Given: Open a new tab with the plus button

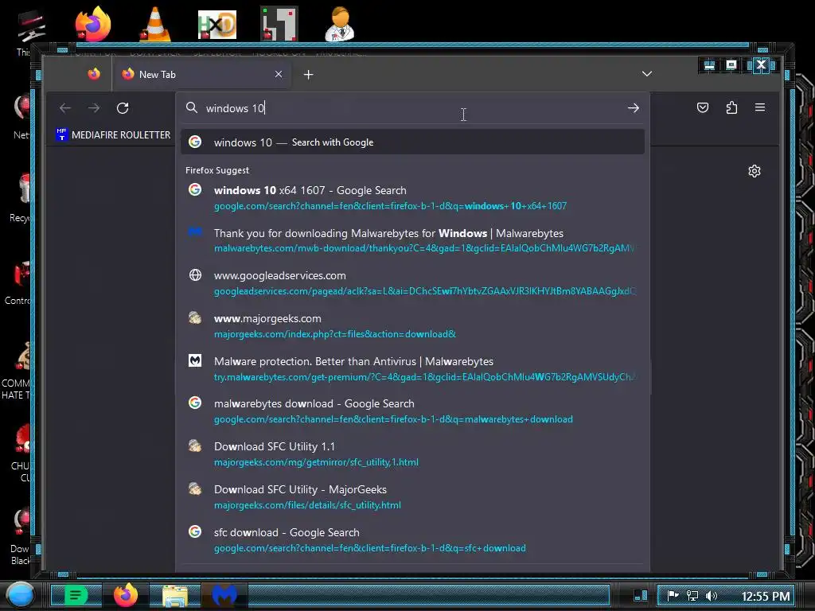Looking at the screenshot, I should pyautogui.click(x=308, y=75).
